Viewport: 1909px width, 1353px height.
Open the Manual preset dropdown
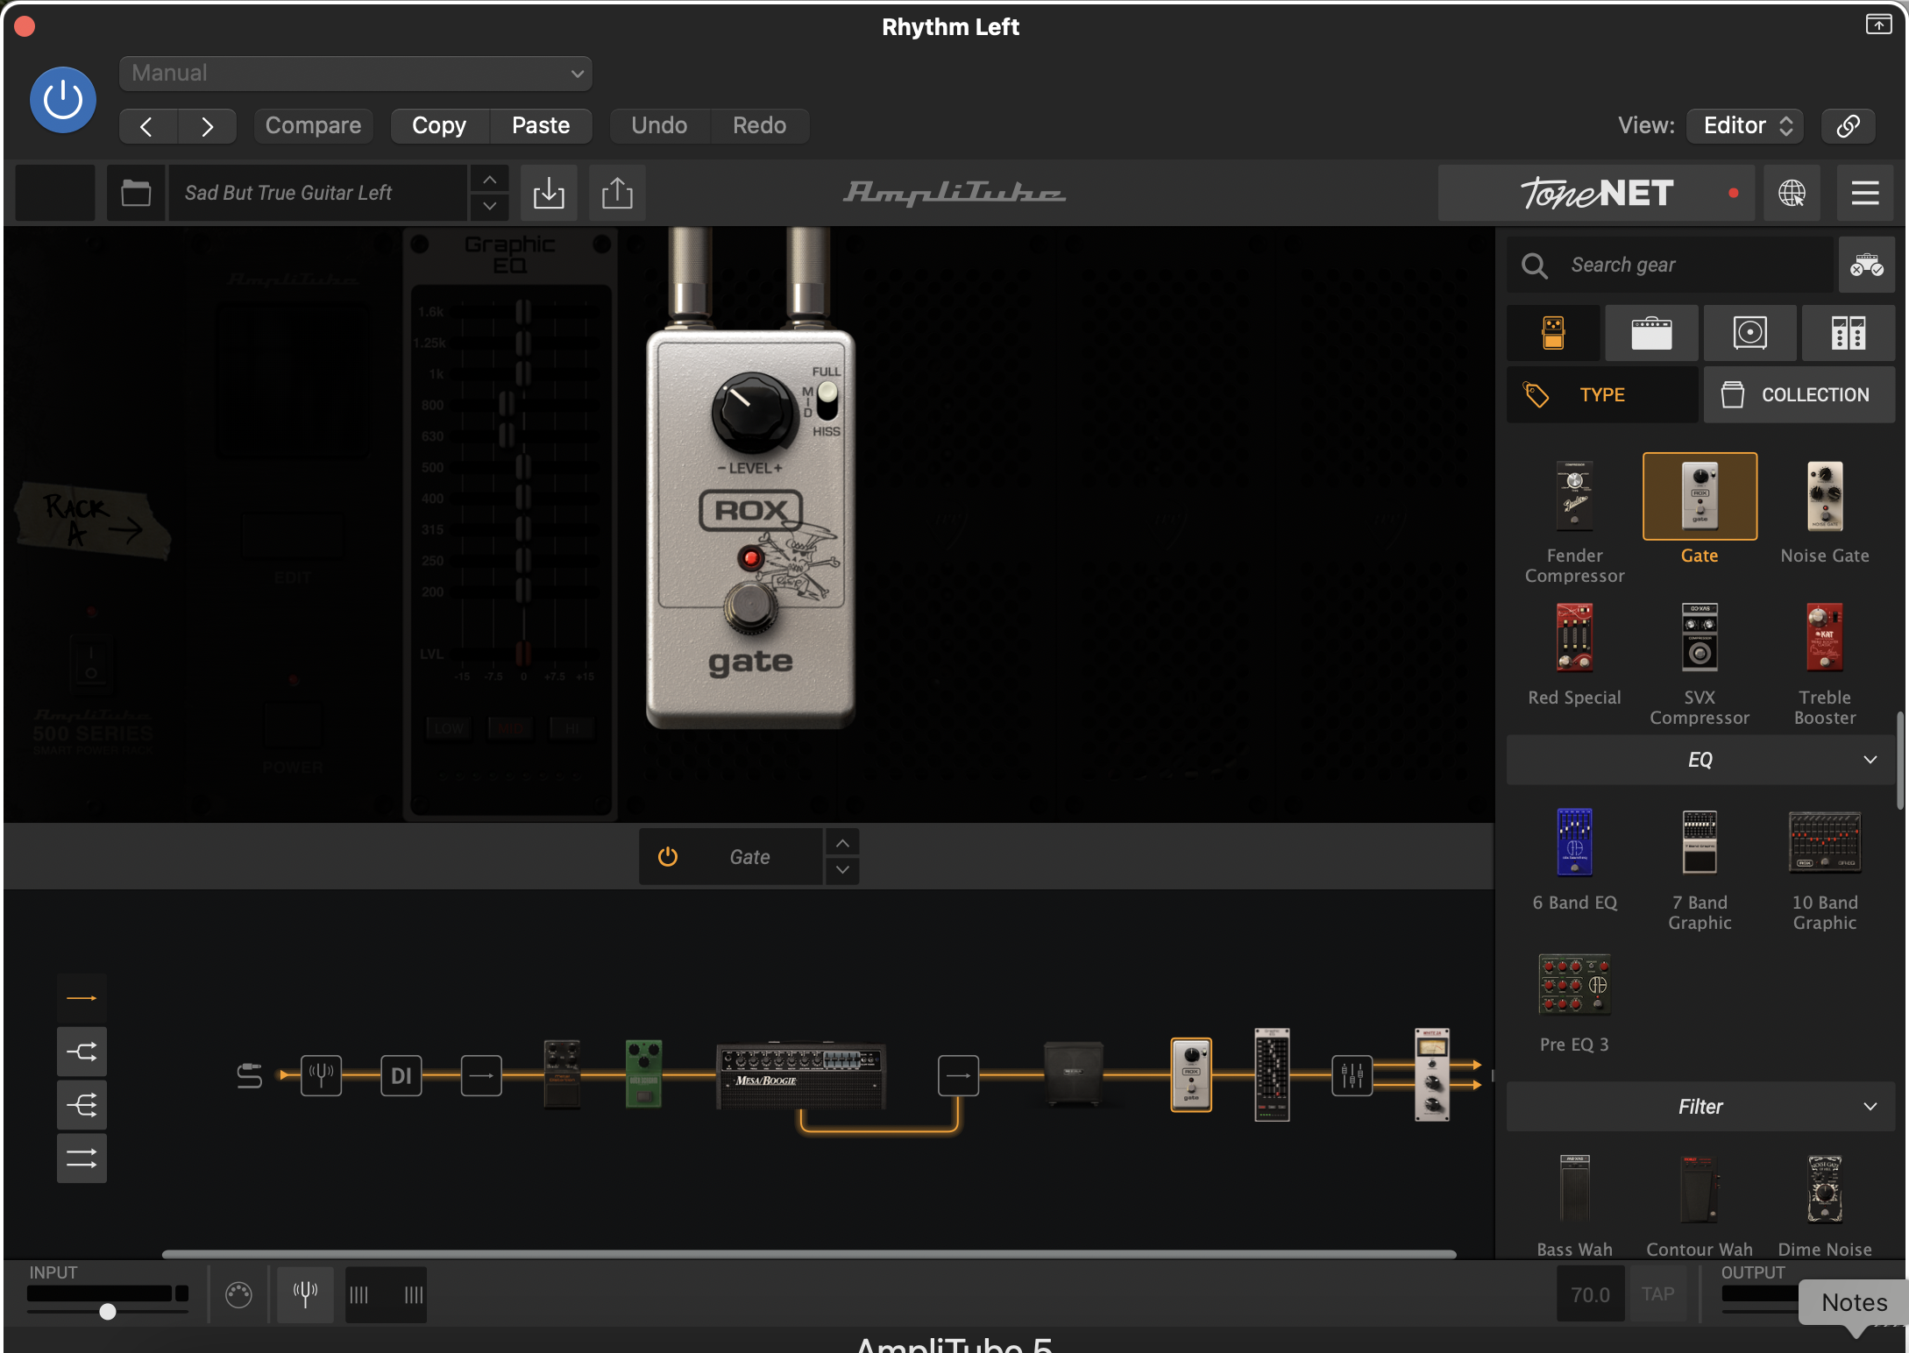tap(356, 74)
